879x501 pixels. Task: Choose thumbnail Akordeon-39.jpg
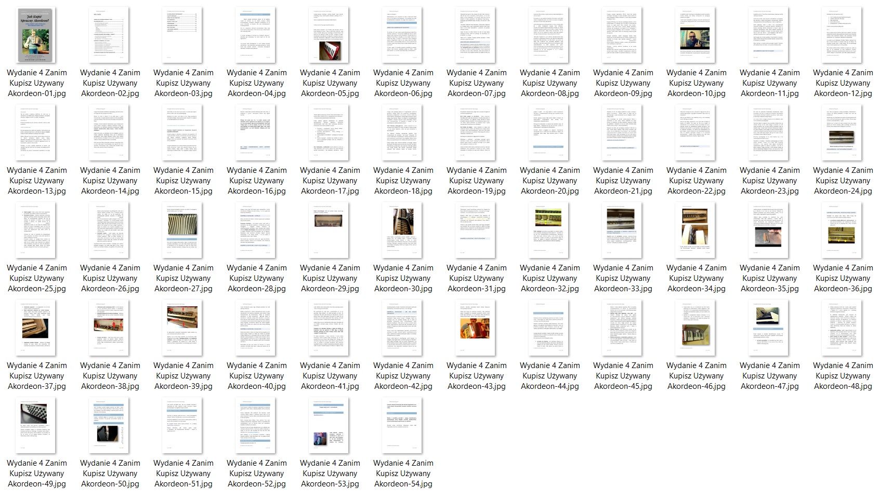[183, 328]
